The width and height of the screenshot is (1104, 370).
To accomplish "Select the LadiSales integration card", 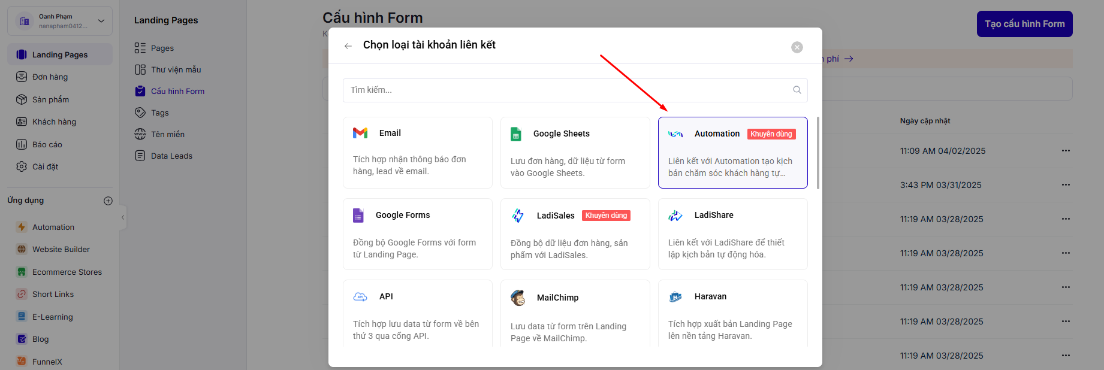I will (575, 233).
